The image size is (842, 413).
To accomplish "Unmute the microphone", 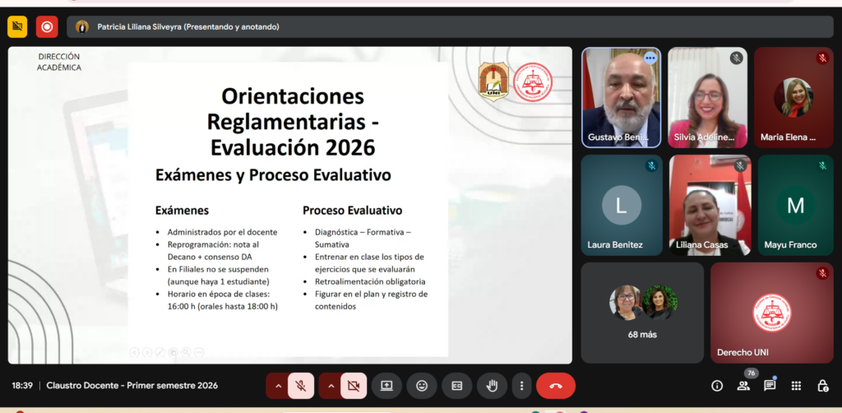I will pyautogui.click(x=301, y=385).
